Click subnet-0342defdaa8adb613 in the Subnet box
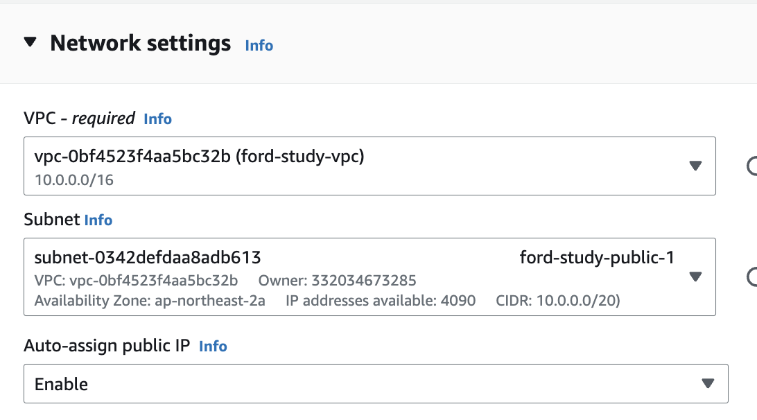Viewport: 757px width, 420px height. pyautogui.click(x=148, y=257)
